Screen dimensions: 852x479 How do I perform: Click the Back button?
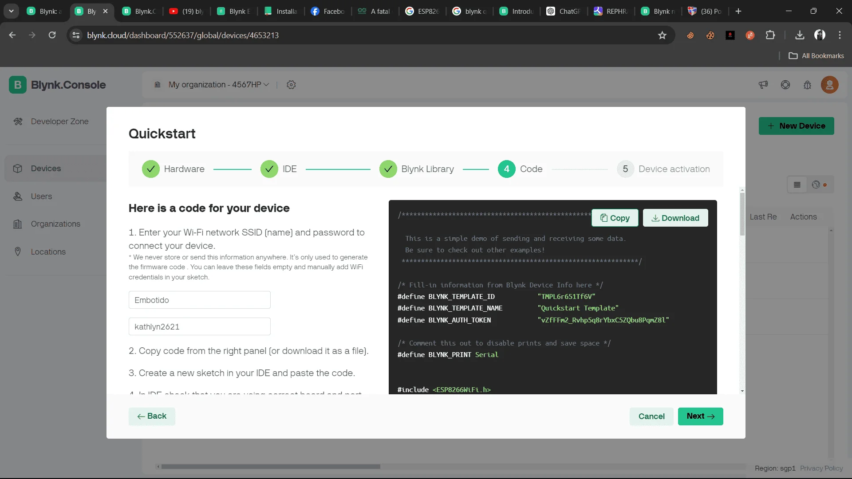click(x=152, y=416)
